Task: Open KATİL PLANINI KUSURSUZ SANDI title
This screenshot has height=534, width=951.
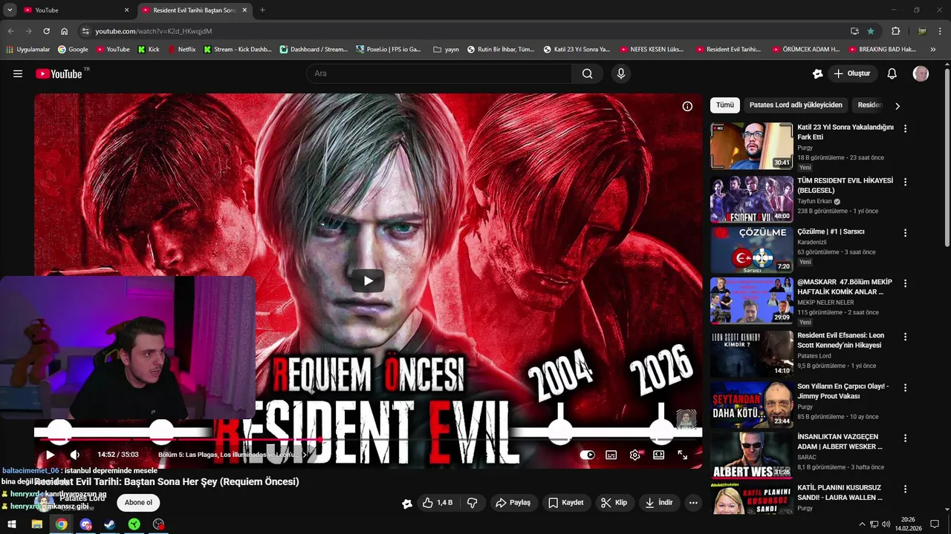Action: [x=839, y=492]
